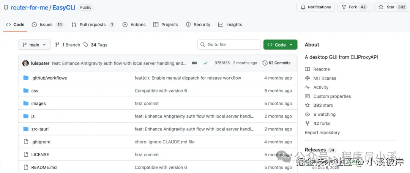The height and width of the screenshot is (173, 410).
Task: Click folder icon beside js
Action: (26, 116)
